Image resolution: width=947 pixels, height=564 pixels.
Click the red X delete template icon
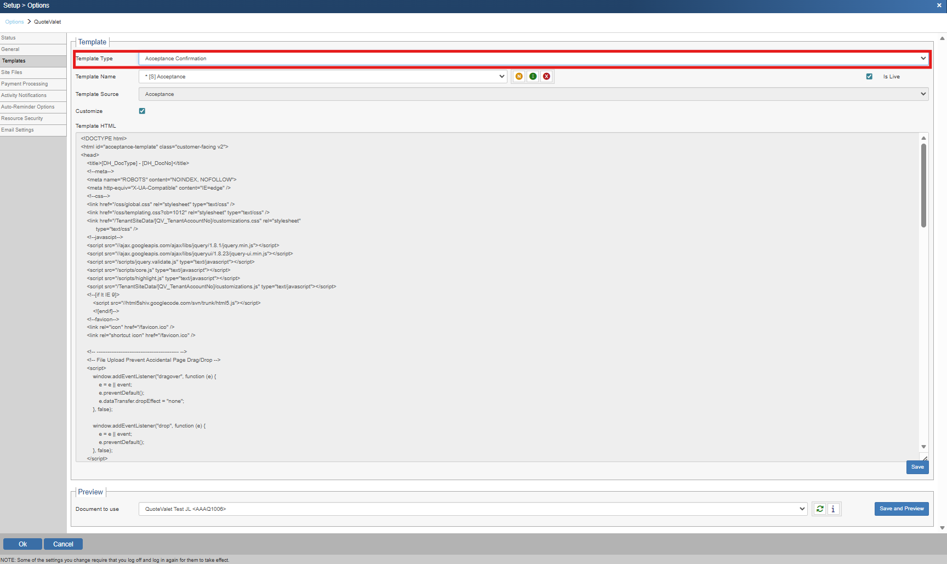[x=546, y=77]
